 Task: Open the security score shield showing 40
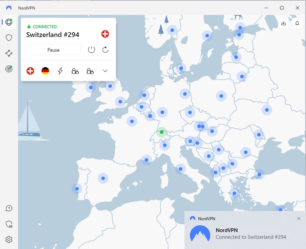click(9, 224)
